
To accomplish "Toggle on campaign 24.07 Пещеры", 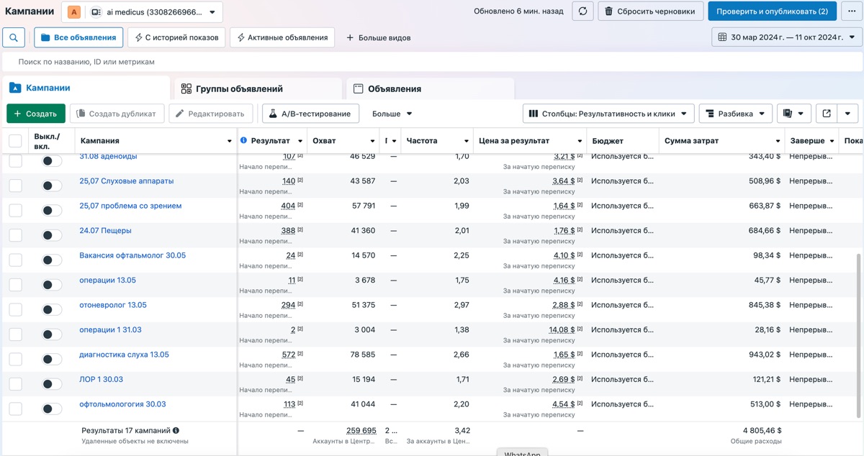I will (51, 236).
